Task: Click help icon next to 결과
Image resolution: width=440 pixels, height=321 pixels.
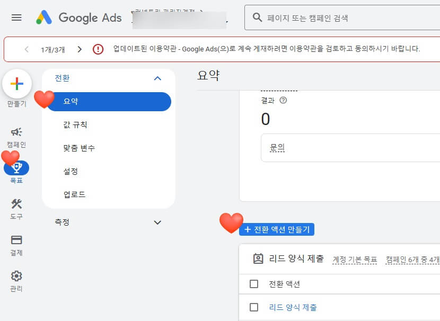Action: click(283, 100)
